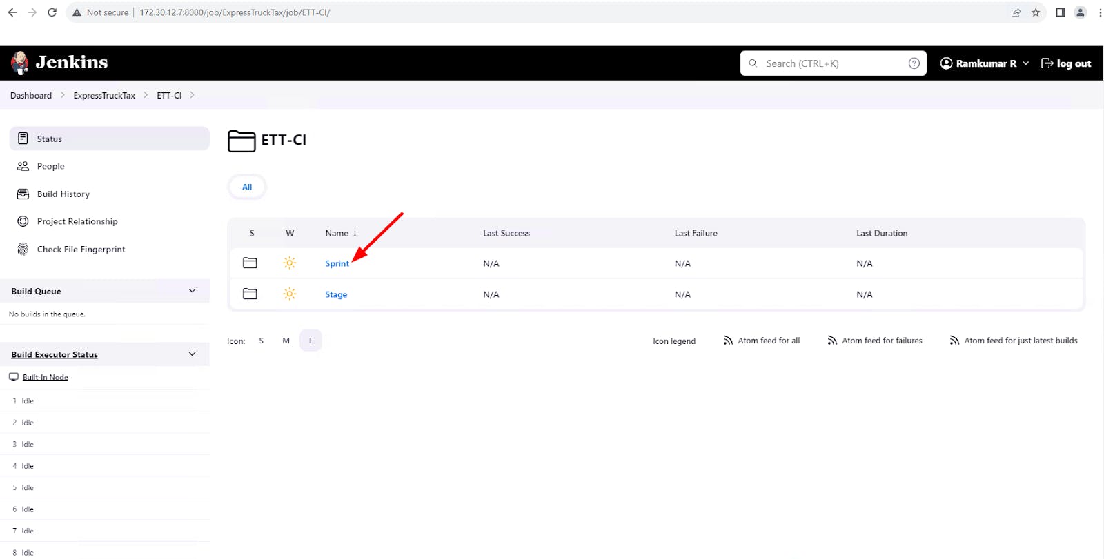The width and height of the screenshot is (1104, 559).
Task: Click the log out link
Action: point(1066,63)
